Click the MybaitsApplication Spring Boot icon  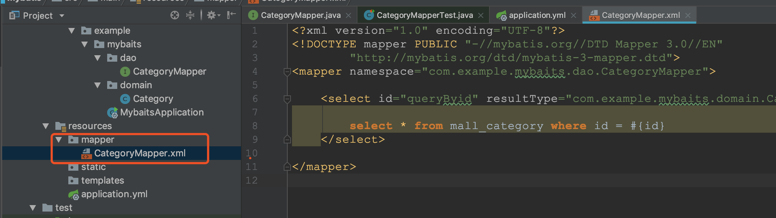(113, 113)
